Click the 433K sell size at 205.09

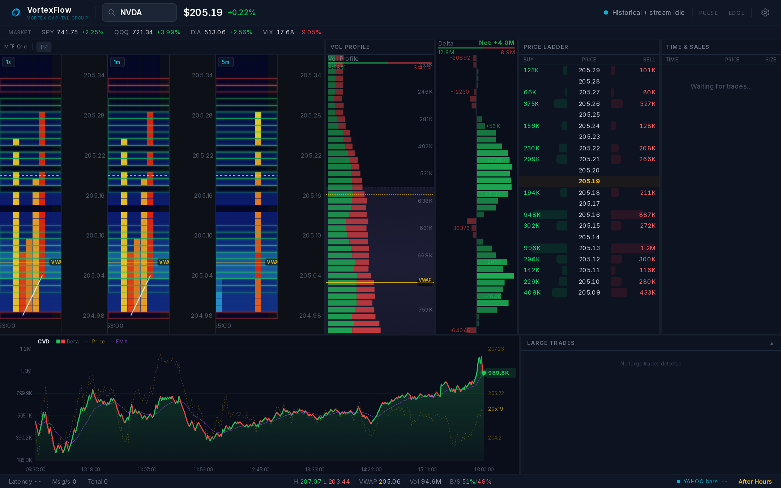[648, 292]
